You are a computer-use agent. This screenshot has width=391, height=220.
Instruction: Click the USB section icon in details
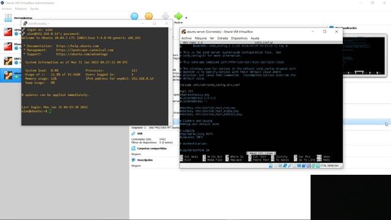pyautogui.click(x=133, y=133)
